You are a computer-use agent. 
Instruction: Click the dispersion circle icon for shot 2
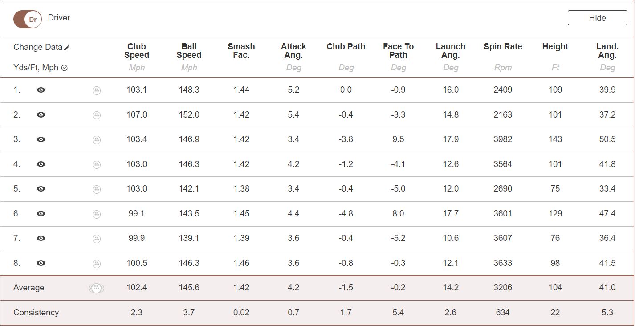97,115
